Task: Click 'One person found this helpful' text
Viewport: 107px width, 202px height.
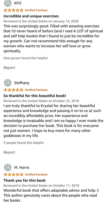Action: pos(26,58)
